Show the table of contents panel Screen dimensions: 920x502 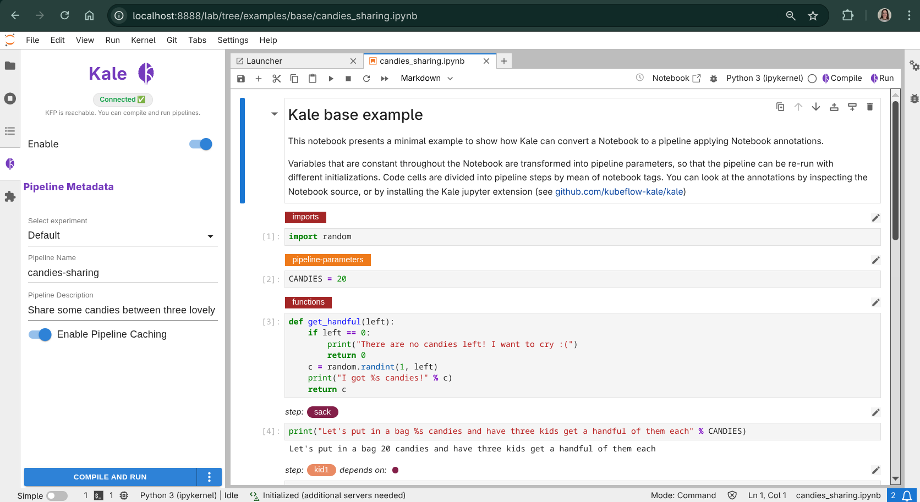(10, 131)
